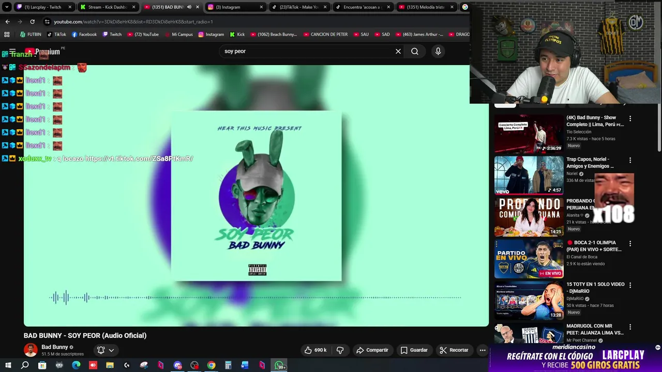This screenshot has height=372, width=662.
Task: Open the bookmarks apps grid icon
Action: pos(7,34)
